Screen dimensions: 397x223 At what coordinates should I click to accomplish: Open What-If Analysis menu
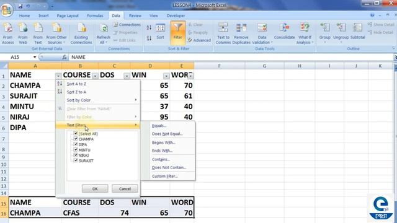305,33
